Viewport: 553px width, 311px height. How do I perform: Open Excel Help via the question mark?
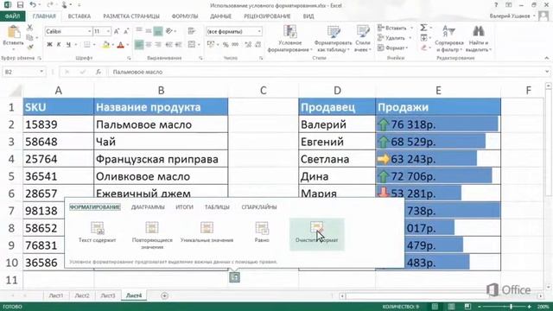pos(496,5)
